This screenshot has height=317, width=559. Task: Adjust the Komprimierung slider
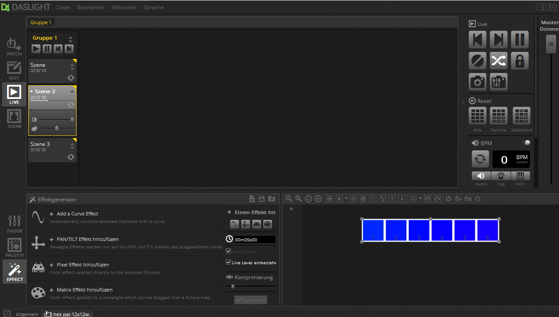(x=232, y=286)
